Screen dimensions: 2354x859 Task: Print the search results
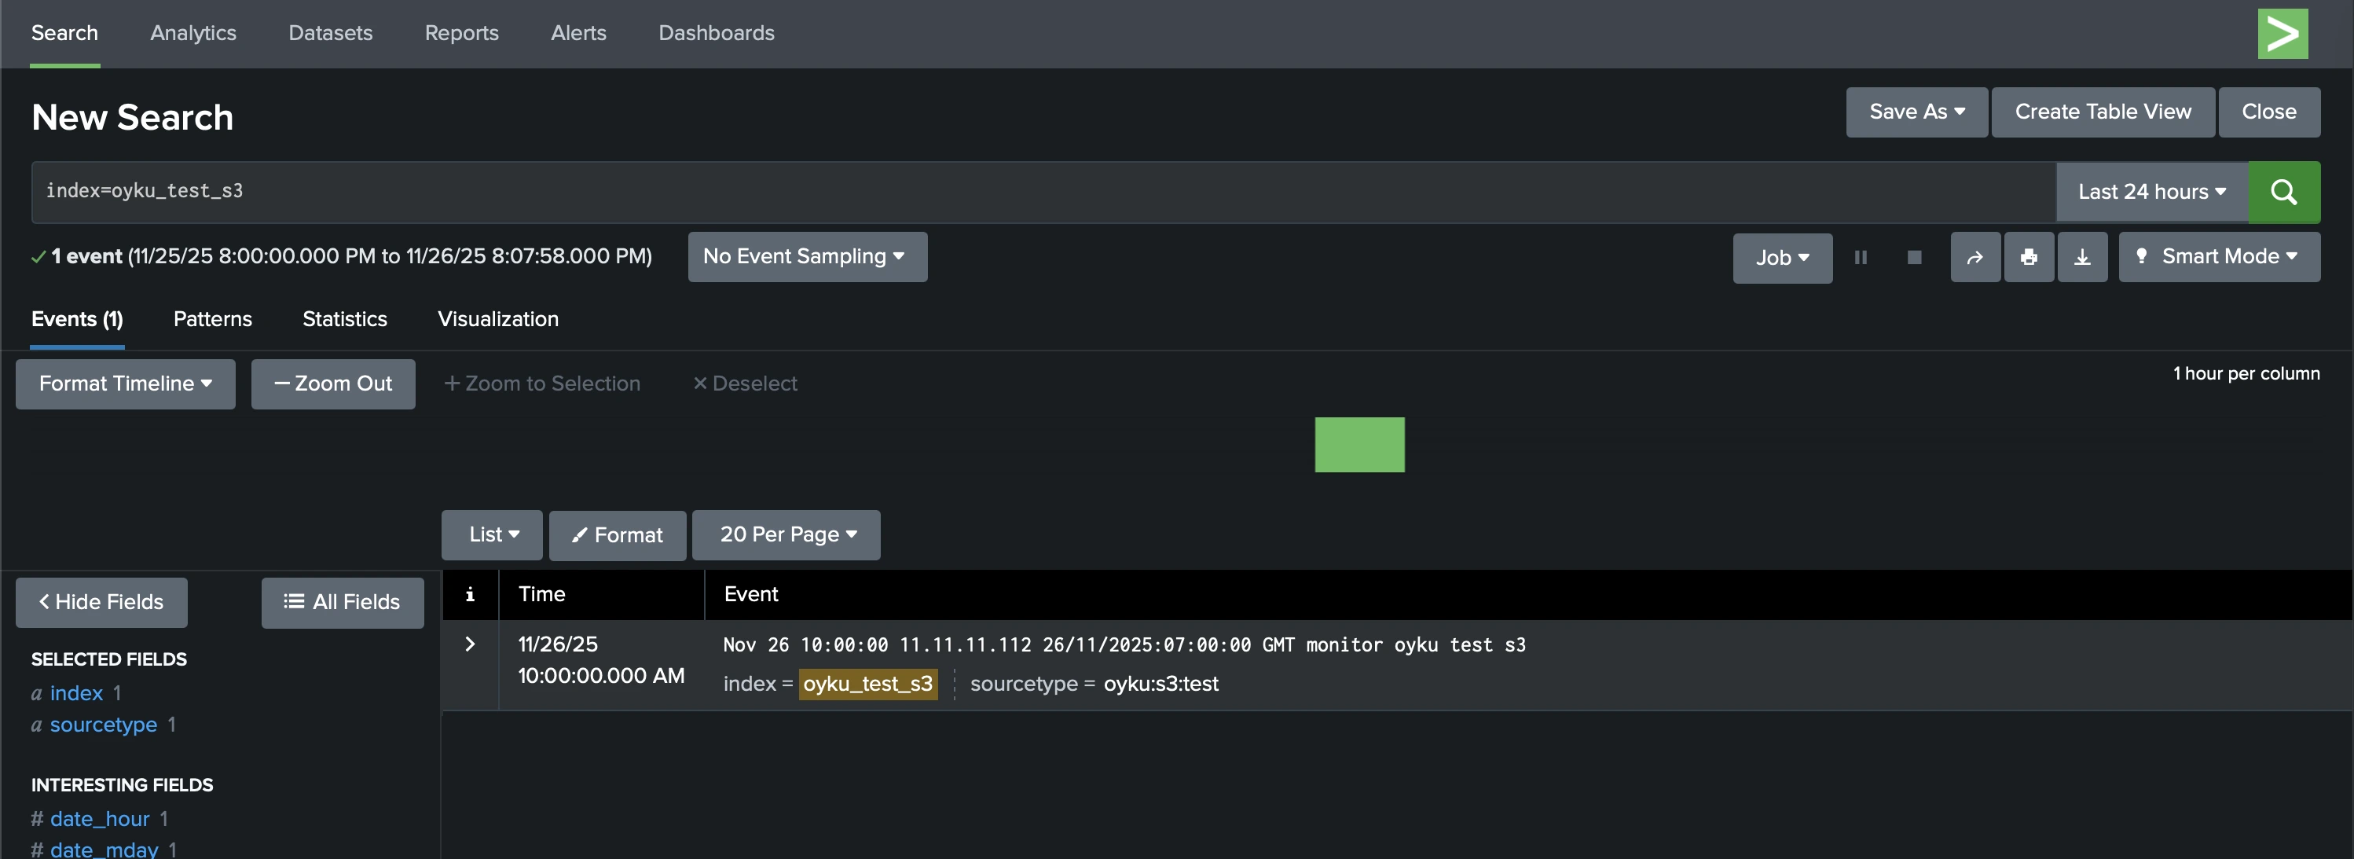(x=2029, y=257)
